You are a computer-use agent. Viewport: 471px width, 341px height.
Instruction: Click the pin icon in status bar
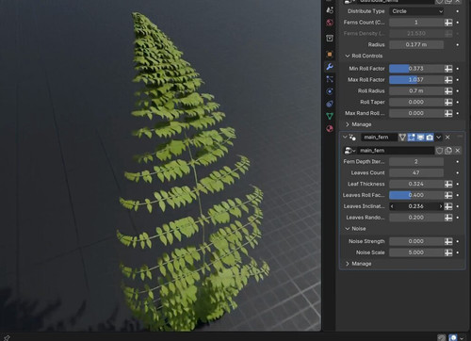[6, 338]
